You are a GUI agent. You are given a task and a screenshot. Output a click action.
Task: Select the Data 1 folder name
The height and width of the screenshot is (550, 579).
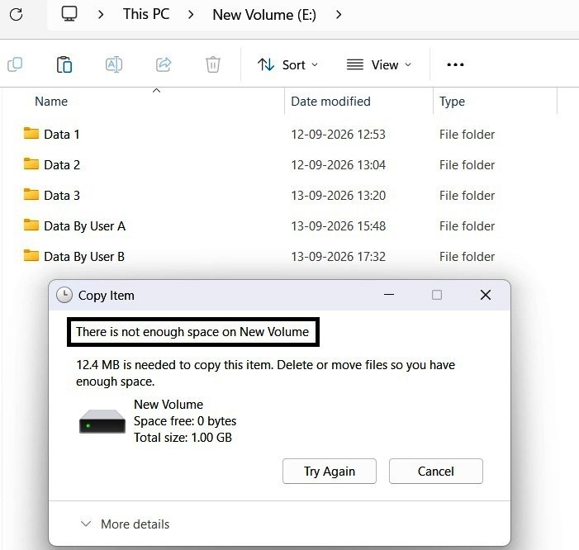pyautogui.click(x=62, y=135)
